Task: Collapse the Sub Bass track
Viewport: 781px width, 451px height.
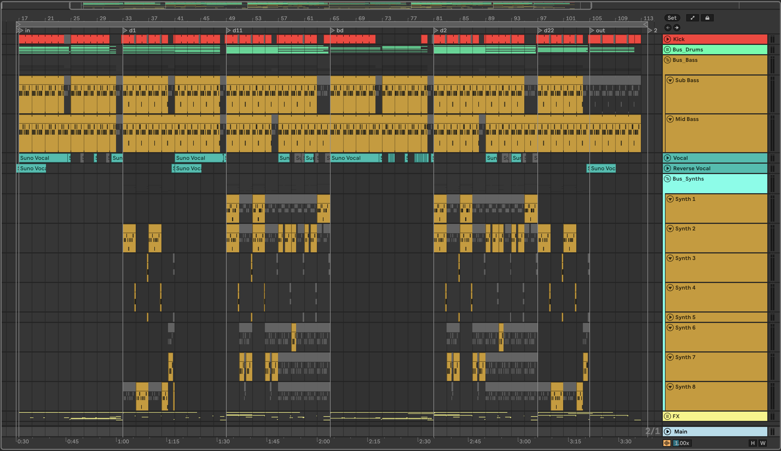Action: pos(670,80)
